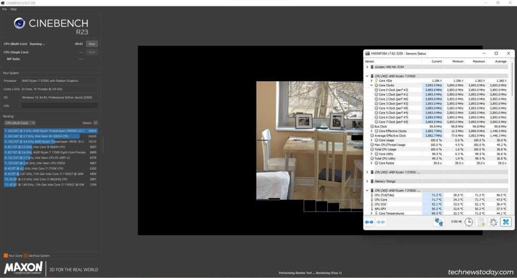Open the File menu in Cinebench
Screen dimensions: 517x278
pyautogui.click(x=4, y=9)
